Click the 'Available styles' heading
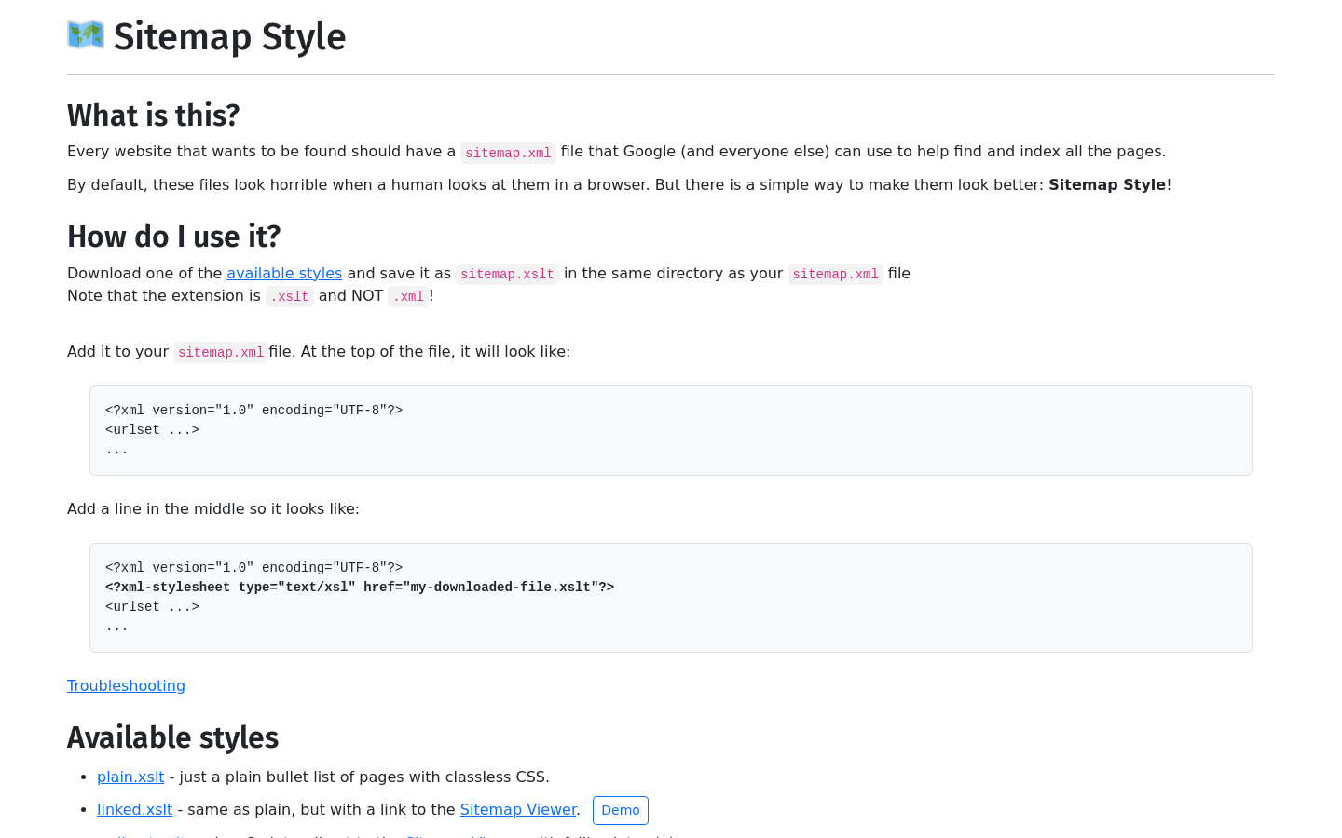Image resolution: width=1342 pixels, height=838 pixels. 172,737
